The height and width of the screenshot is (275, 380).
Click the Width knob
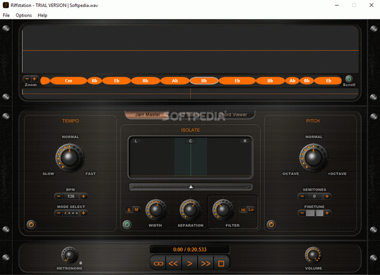click(156, 210)
